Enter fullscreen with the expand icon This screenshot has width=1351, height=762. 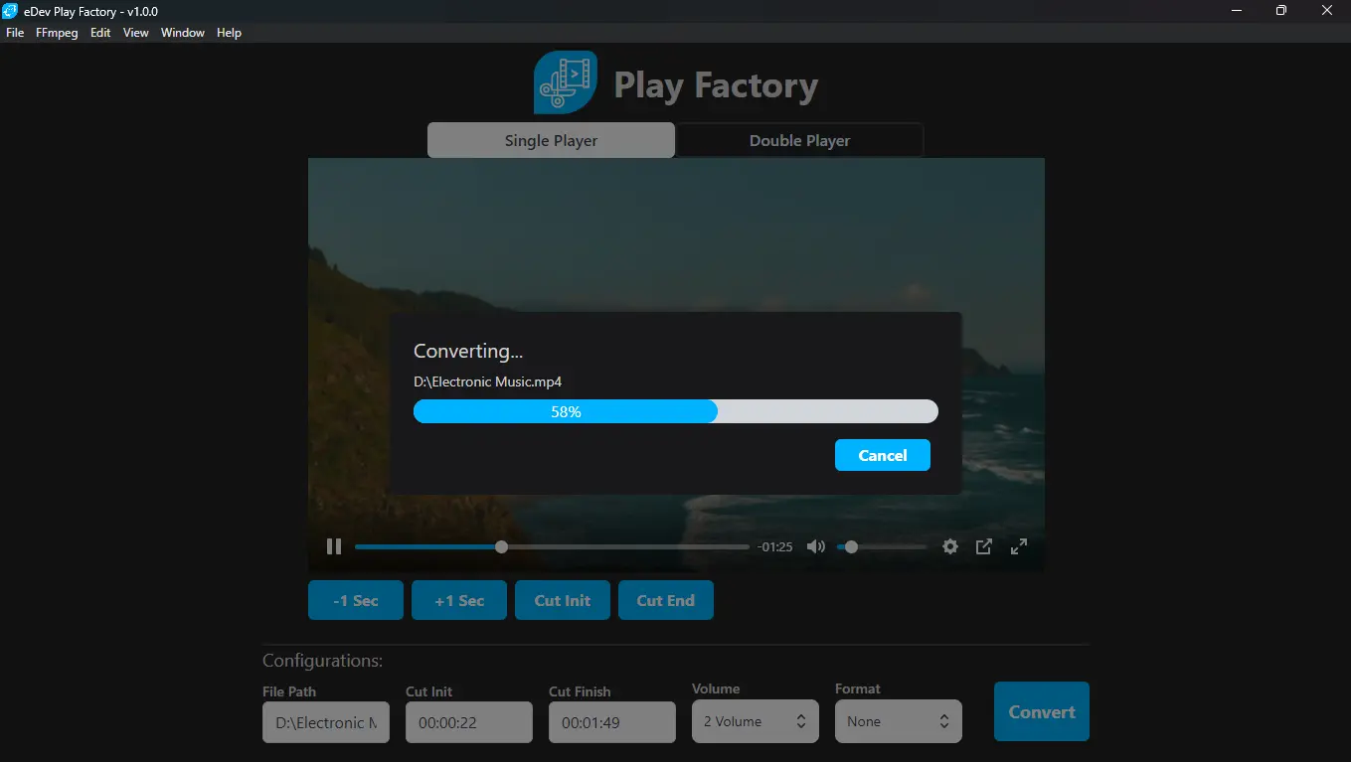tap(1018, 545)
